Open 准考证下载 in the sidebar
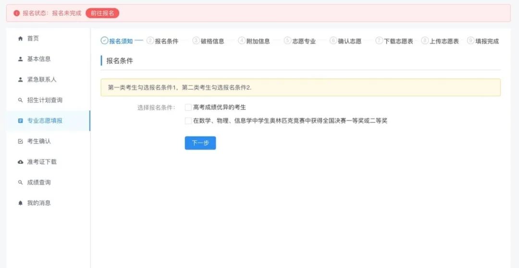The height and width of the screenshot is (268, 519). [x=48, y=162]
